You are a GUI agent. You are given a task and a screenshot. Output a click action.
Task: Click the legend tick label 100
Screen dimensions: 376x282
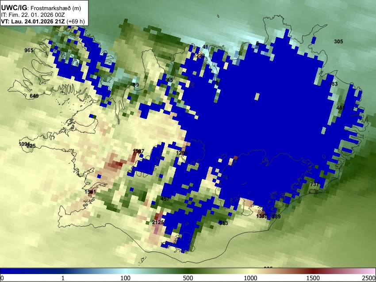pyautogui.click(x=125, y=278)
